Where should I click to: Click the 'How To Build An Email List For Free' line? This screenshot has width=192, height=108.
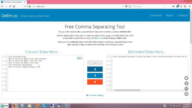coord(25,61)
